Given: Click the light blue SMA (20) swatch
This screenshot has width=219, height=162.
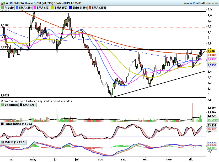Looking at the screenshot, I should point(17,8).
